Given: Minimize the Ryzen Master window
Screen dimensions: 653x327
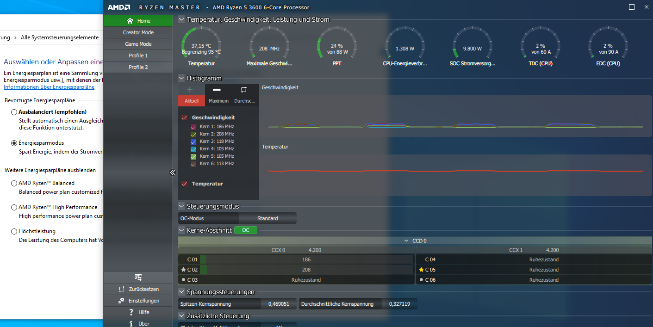Looking at the screenshot, I should point(617,7).
